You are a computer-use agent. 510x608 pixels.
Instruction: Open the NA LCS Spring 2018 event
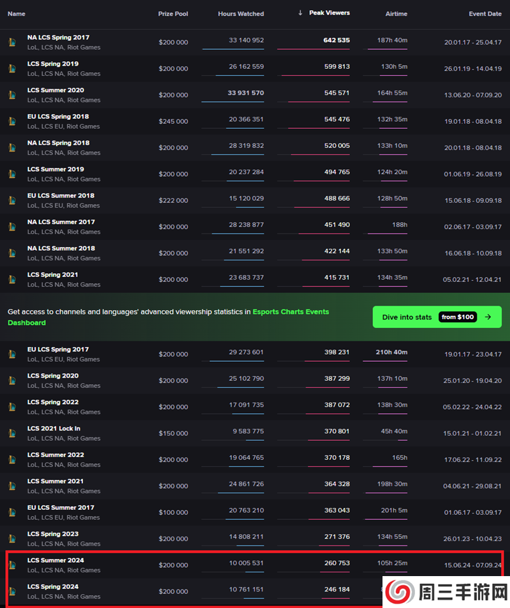(x=58, y=143)
